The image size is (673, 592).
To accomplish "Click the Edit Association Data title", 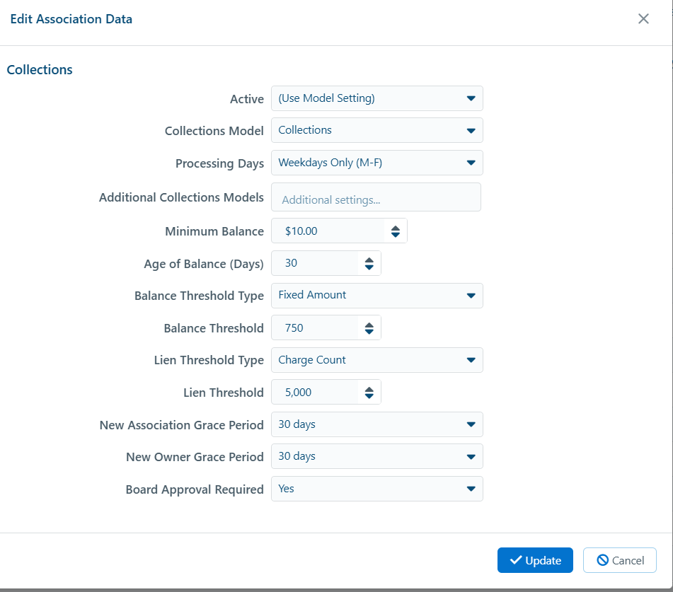I will pos(71,19).
